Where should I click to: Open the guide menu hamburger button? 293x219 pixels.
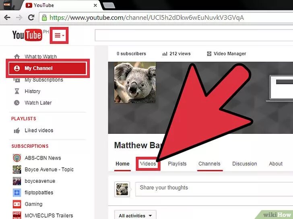(59, 35)
